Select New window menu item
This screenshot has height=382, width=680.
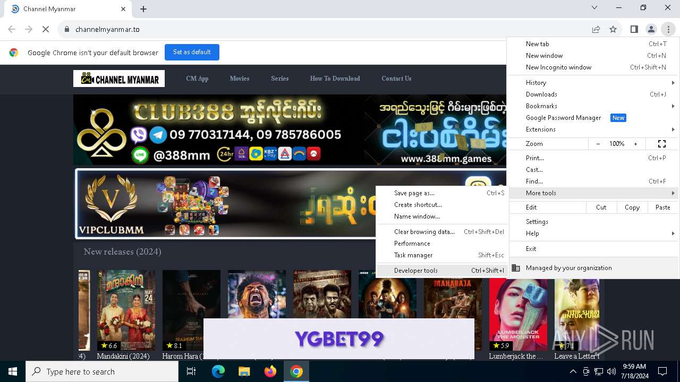tap(594, 56)
